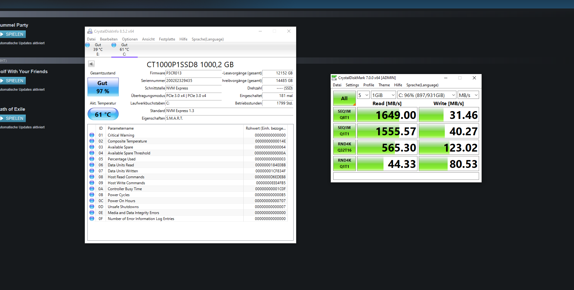Click the Betriebsstunden value 1799 Std.

click(x=278, y=103)
